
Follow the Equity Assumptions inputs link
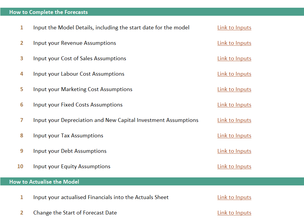coord(234,167)
